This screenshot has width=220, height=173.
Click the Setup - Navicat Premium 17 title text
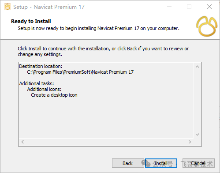click(49, 7)
